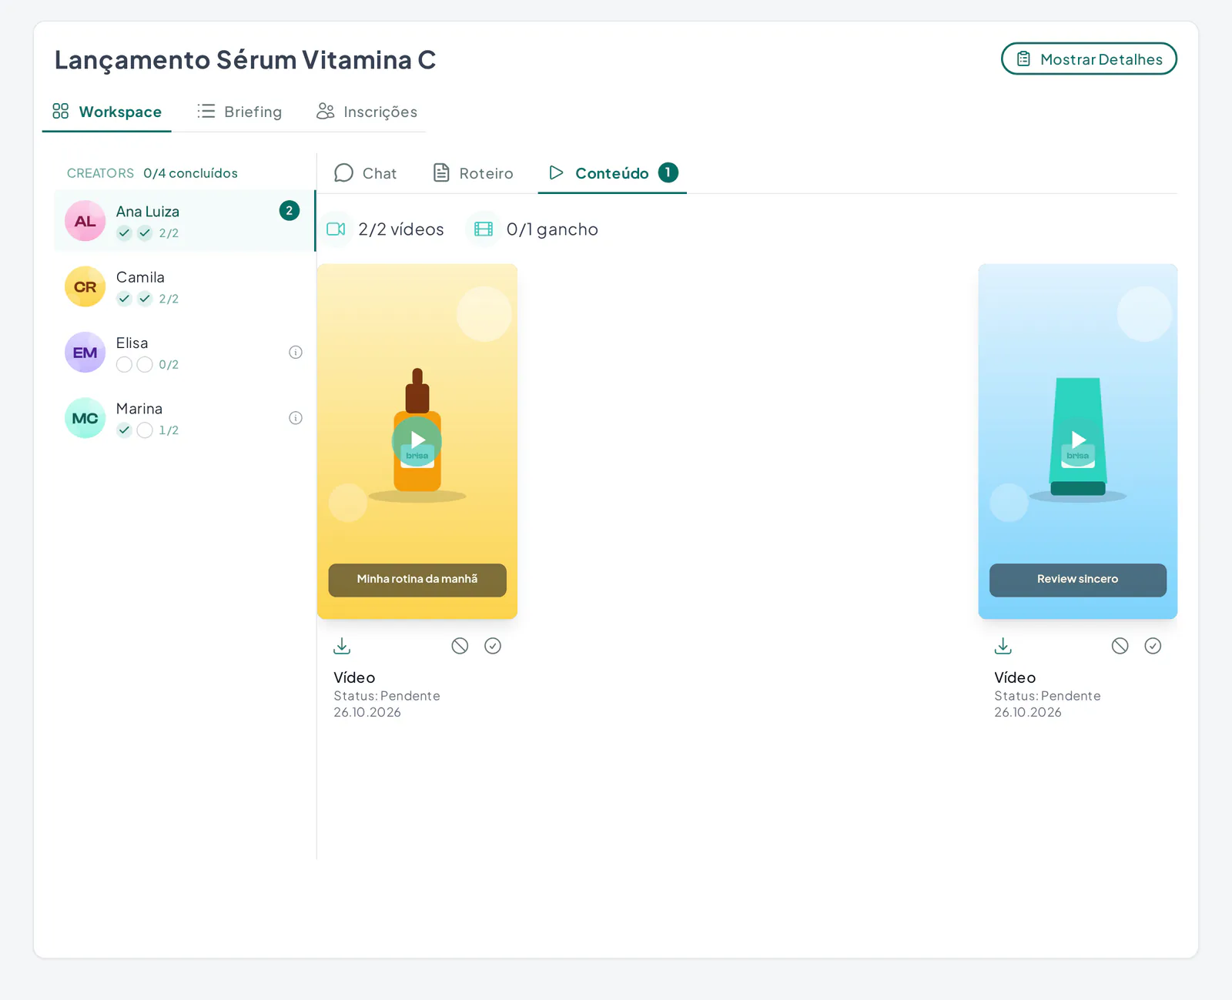This screenshot has height=1000, width=1232.
Task: Approve the 'Review sincero' video
Action: (1153, 646)
